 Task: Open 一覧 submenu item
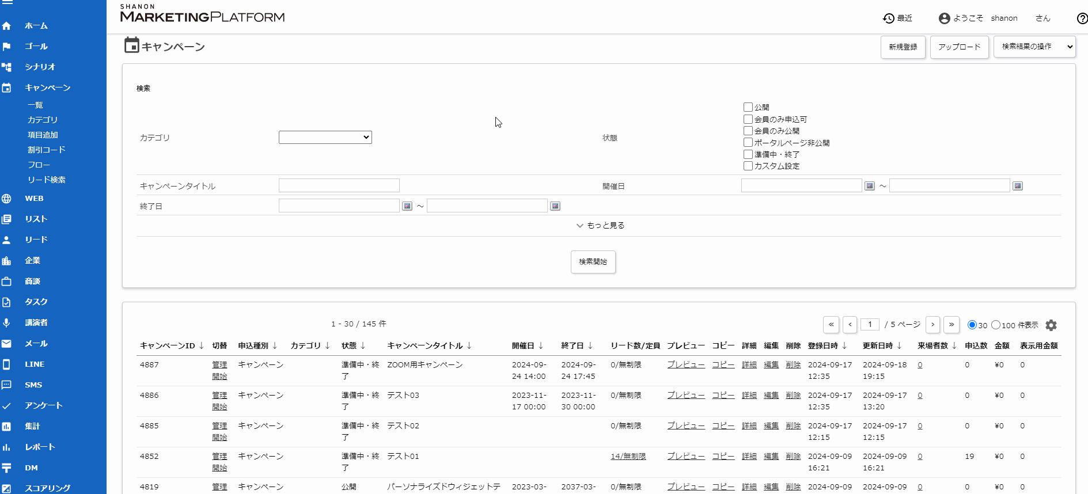[x=35, y=105]
